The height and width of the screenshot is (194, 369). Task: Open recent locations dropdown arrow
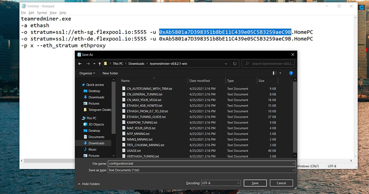tap(94, 64)
